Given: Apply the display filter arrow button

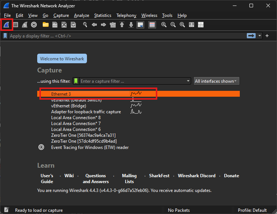Looking at the screenshot, I should pos(251,36).
